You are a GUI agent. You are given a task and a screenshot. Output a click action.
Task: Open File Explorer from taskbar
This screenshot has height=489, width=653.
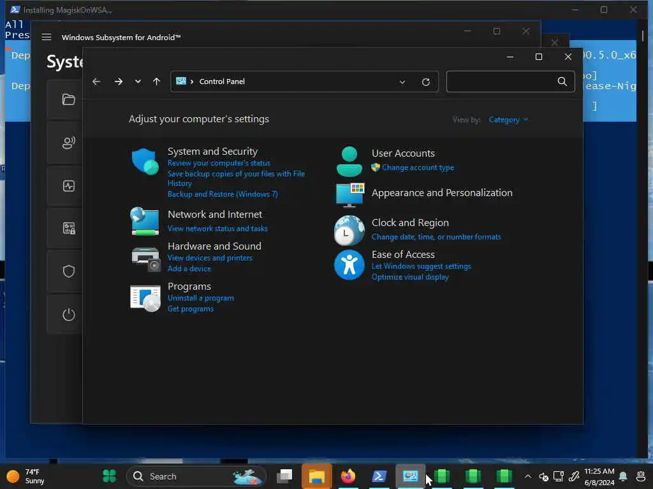(316, 476)
